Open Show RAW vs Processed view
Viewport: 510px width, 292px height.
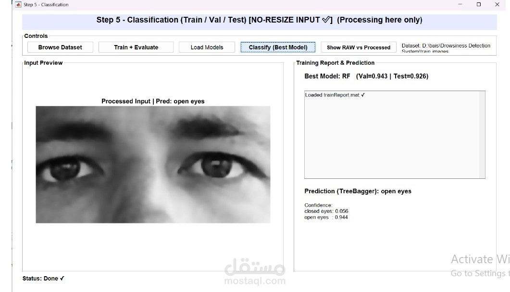(359, 47)
